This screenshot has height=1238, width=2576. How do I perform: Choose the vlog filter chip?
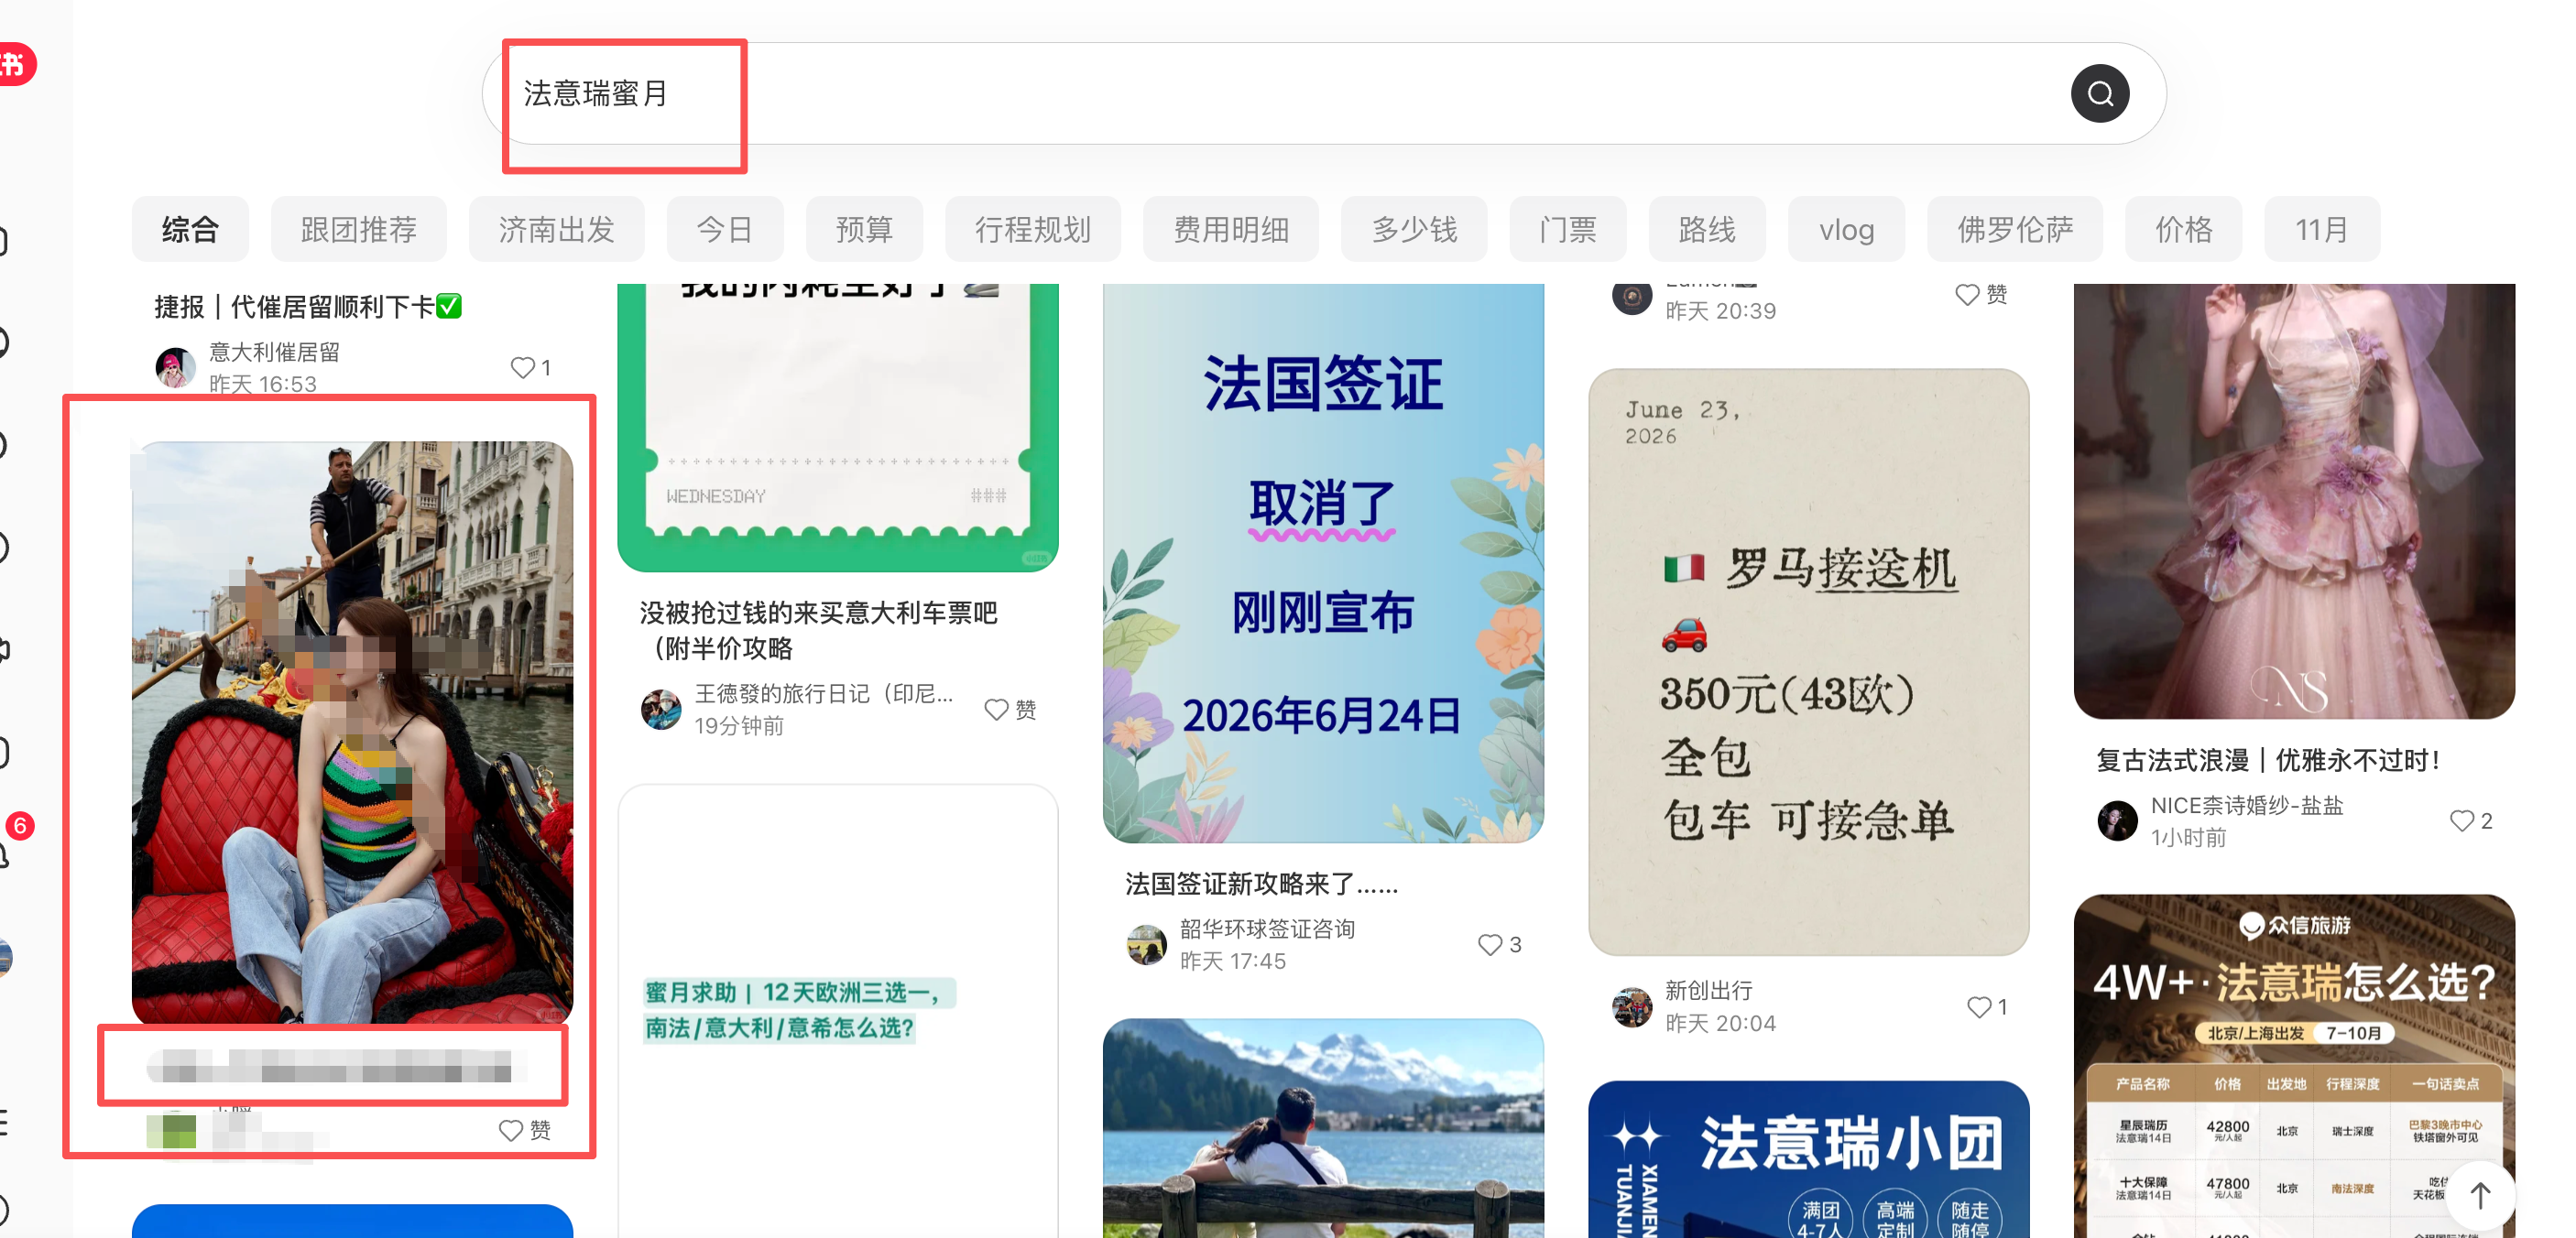click(1846, 230)
